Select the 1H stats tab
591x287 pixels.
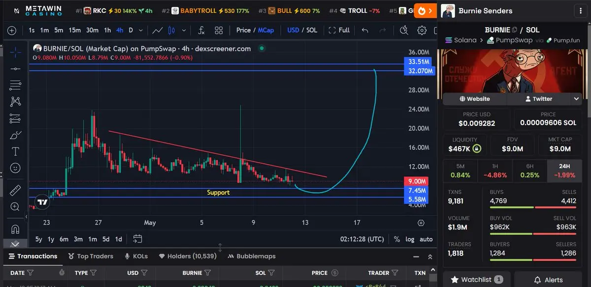(x=495, y=171)
